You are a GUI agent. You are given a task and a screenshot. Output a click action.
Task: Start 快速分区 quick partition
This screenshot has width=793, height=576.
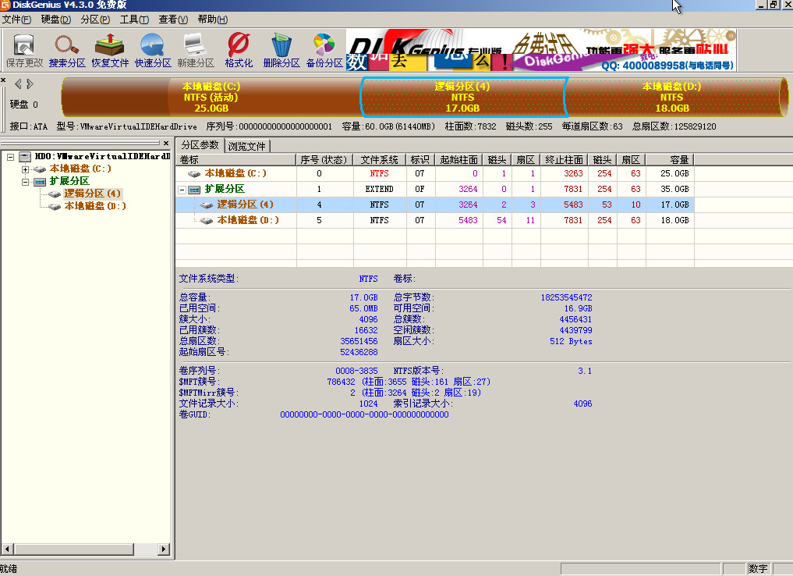[x=153, y=50]
